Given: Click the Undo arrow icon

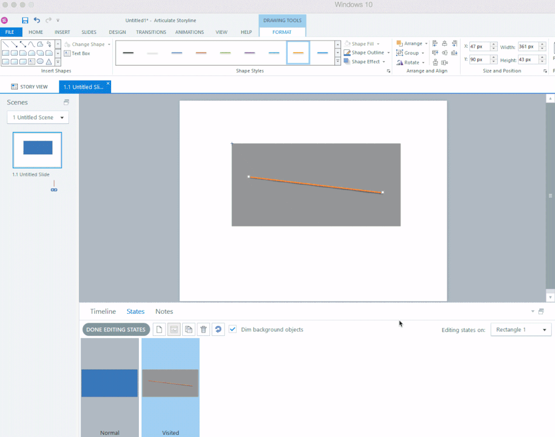Looking at the screenshot, I should click(37, 21).
